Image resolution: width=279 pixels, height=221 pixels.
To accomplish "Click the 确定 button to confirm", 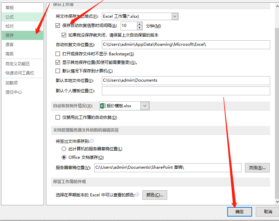I will coord(239,212).
